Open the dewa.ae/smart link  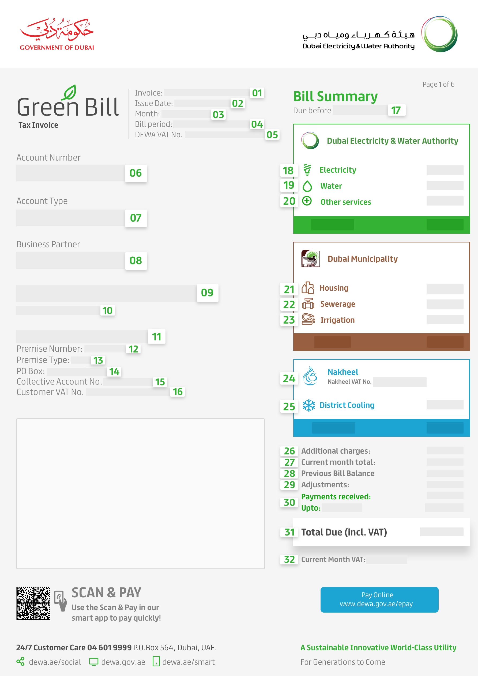click(x=189, y=662)
